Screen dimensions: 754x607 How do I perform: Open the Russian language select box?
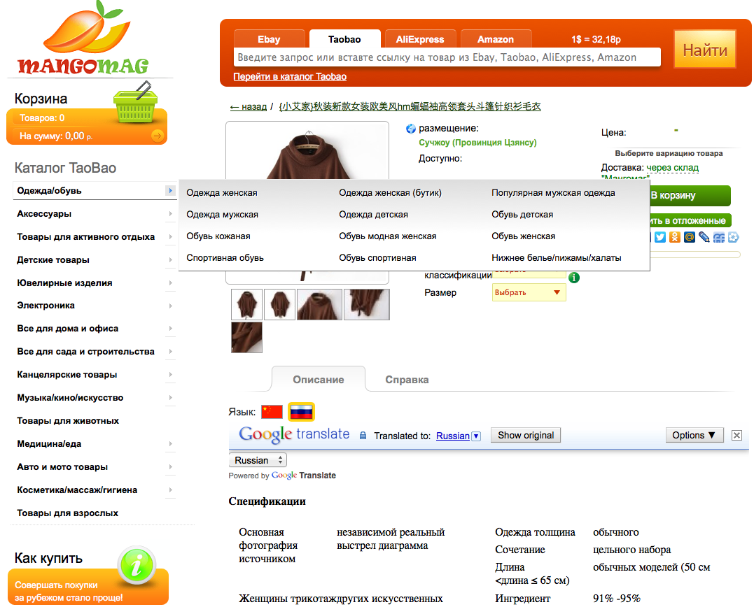(x=258, y=460)
